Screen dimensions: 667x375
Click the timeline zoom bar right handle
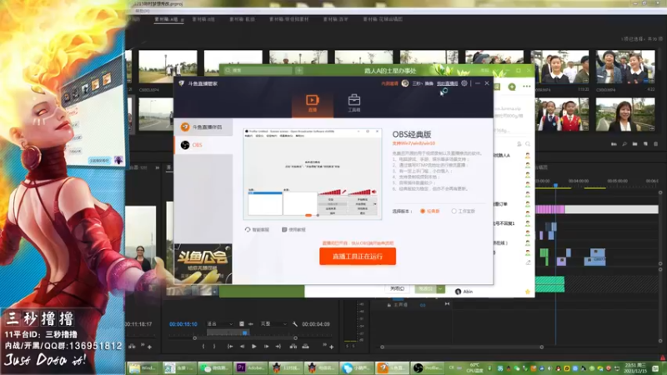[x=541, y=347]
